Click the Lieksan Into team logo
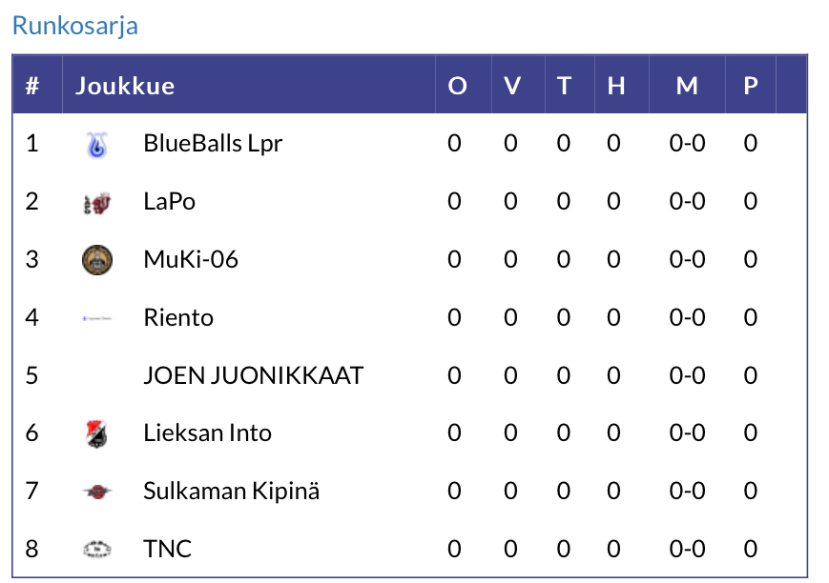 [x=97, y=434]
